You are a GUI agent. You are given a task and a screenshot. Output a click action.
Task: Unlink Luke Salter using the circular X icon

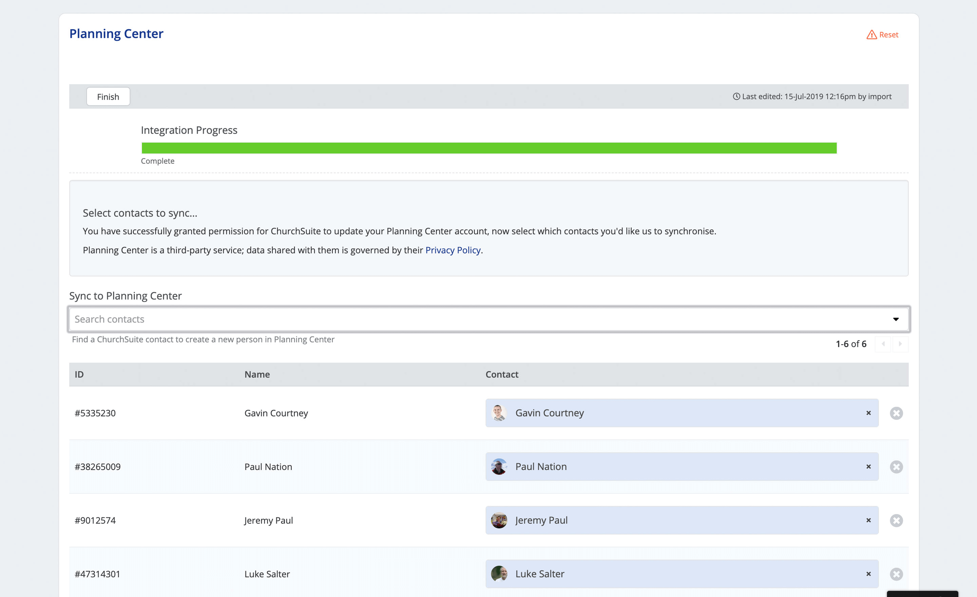click(896, 574)
